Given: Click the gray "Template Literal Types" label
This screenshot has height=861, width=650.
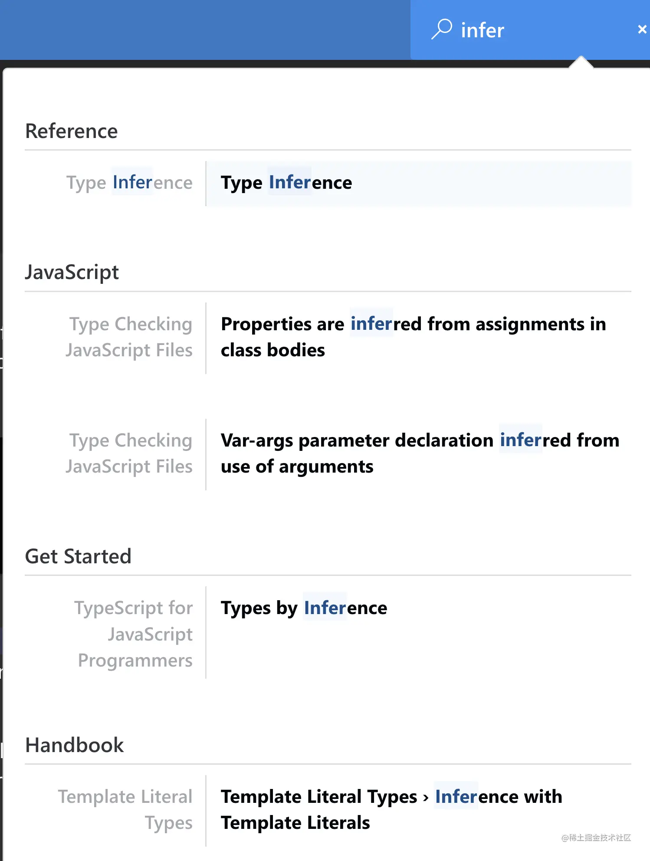Looking at the screenshot, I should [x=126, y=810].
